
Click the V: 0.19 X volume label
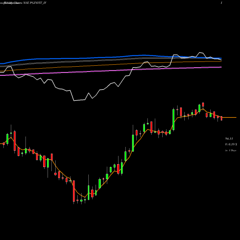click(231, 144)
